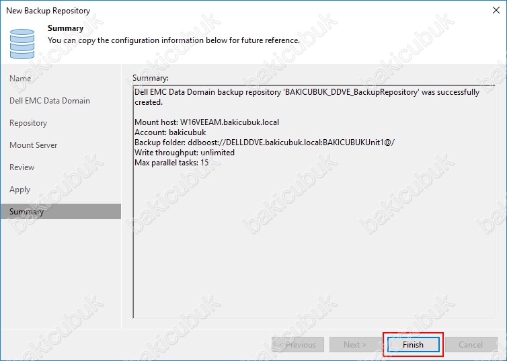Click the 'You can copy the configuration' description
Screen dimensions: 507x361
click(173, 40)
